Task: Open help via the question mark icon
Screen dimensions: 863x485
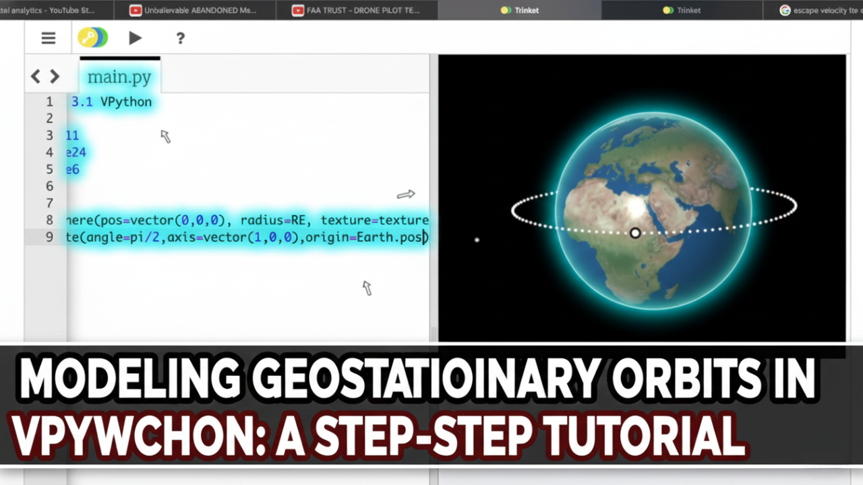Action: click(x=180, y=38)
